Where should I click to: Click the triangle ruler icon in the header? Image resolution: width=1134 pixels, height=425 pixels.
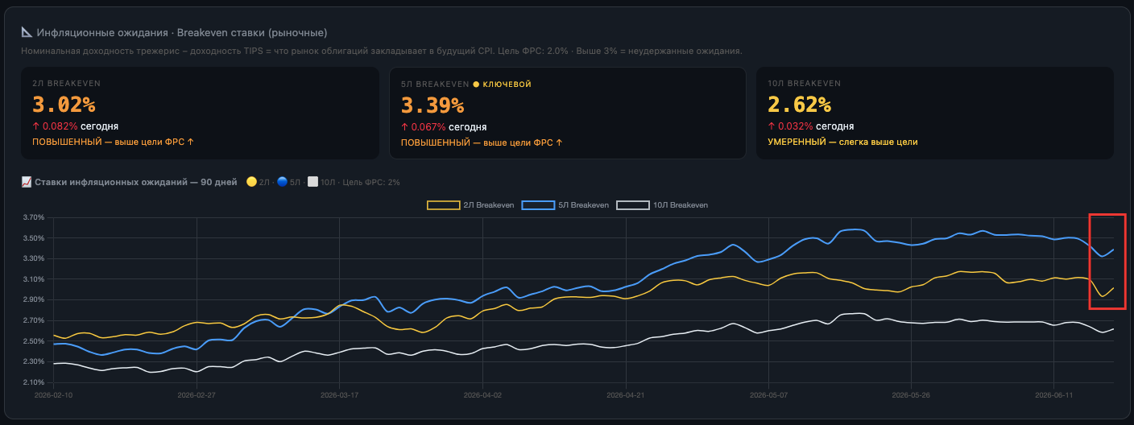point(27,32)
